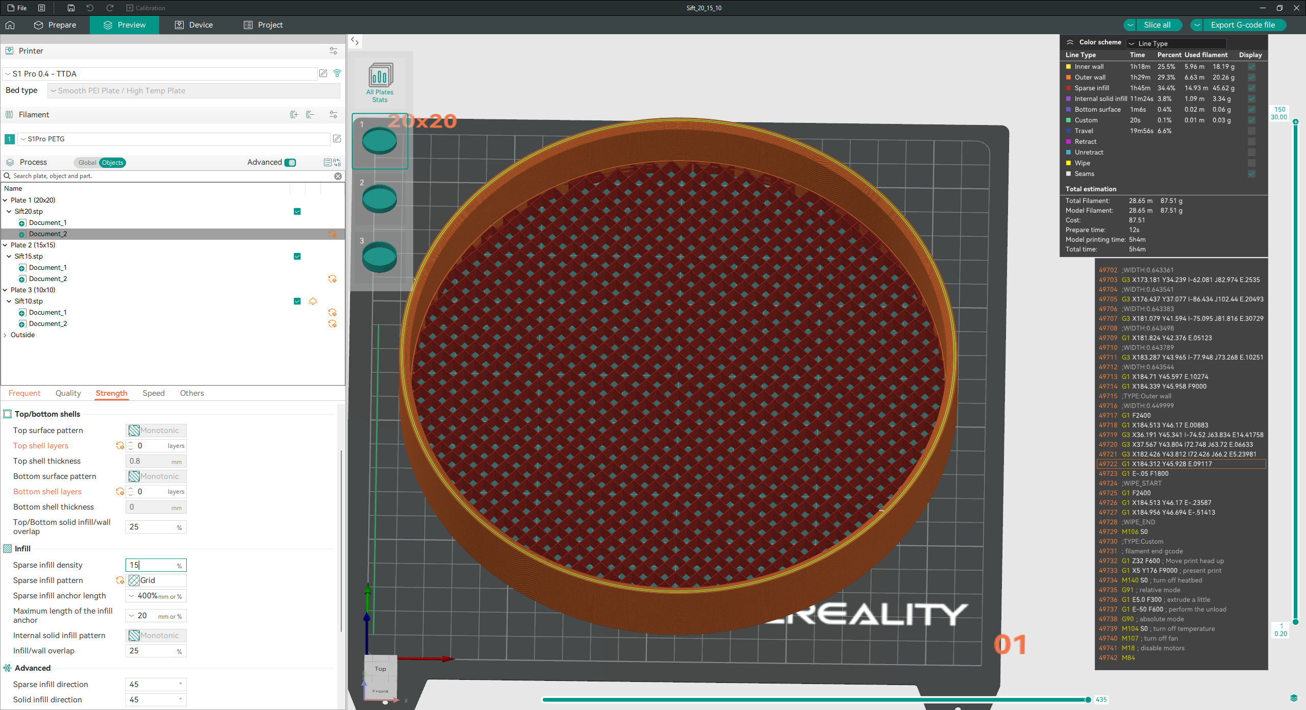Uncheck Sift15.stp printable checkbox
This screenshot has height=710, width=1306.
pos(297,257)
